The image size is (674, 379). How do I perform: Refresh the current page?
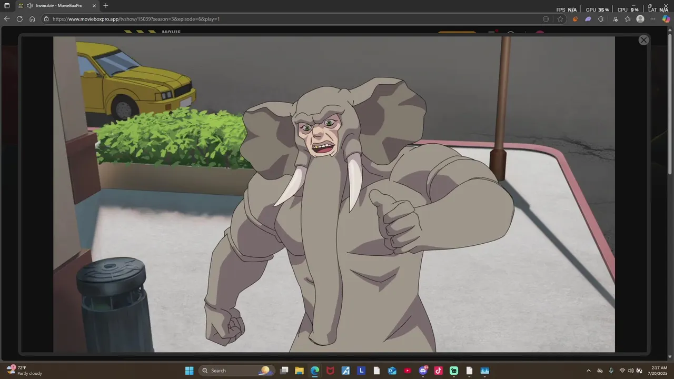coord(19,19)
